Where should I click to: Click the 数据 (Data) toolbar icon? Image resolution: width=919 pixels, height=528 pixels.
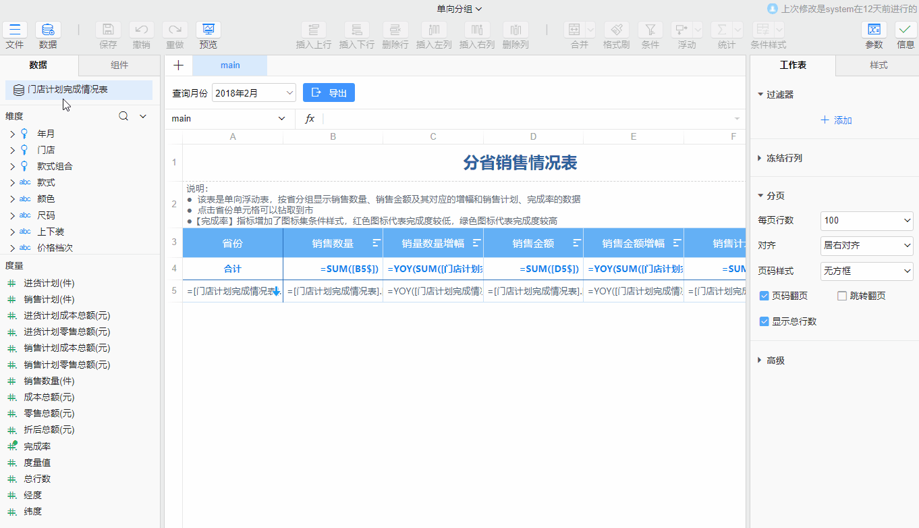48,30
